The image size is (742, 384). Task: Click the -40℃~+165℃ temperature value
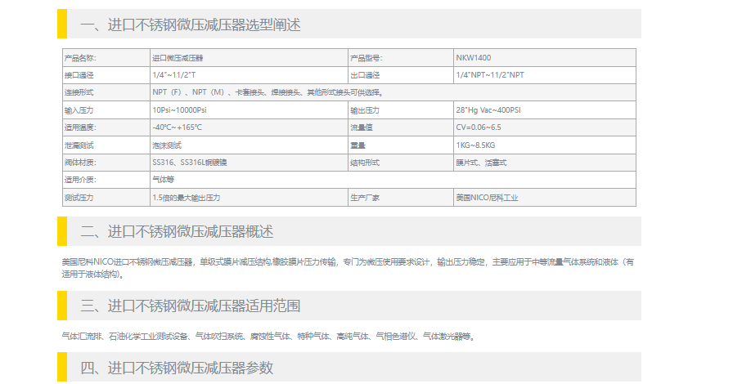(x=177, y=127)
